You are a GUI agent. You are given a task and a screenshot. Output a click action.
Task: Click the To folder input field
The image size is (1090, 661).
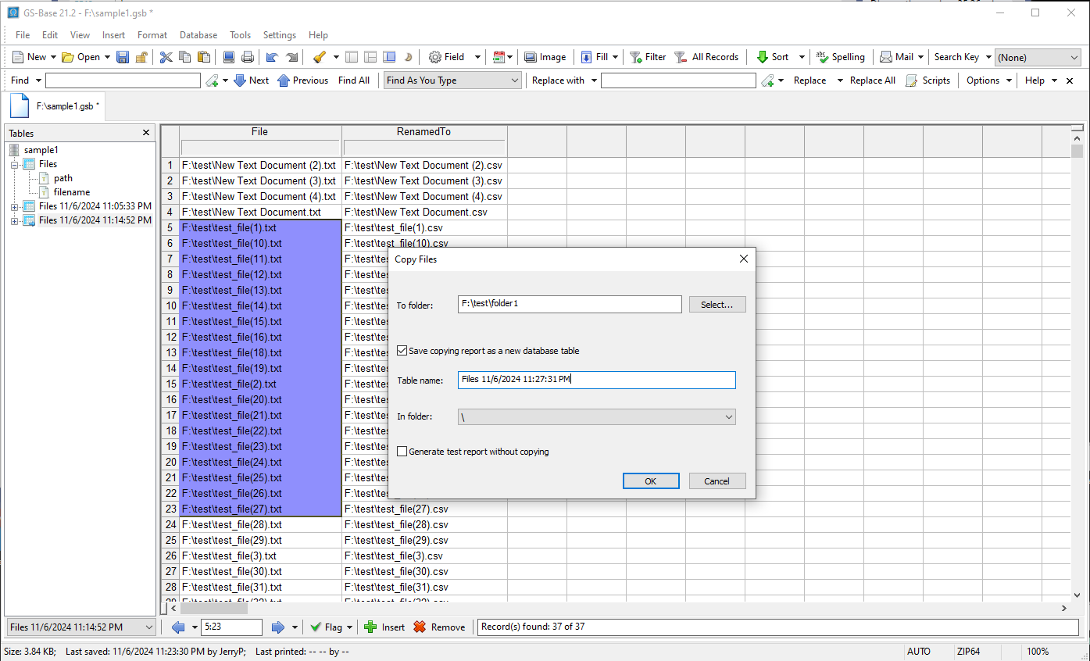coord(570,304)
